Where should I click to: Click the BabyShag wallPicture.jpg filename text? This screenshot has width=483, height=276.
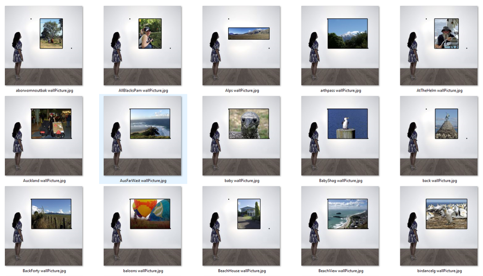(340, 181)
